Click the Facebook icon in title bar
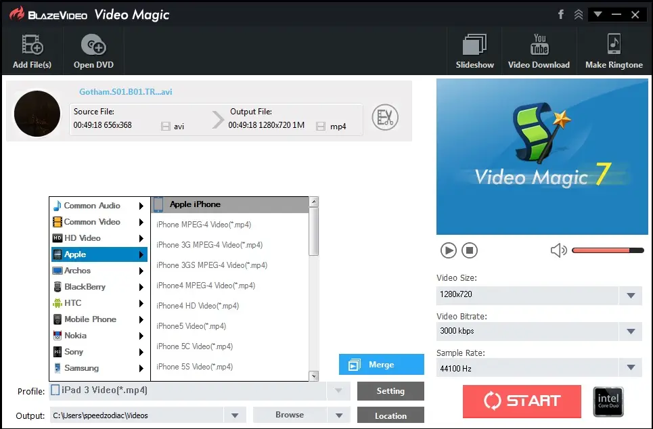The width and height of the screenshot is (653, 429). [561, 15]
